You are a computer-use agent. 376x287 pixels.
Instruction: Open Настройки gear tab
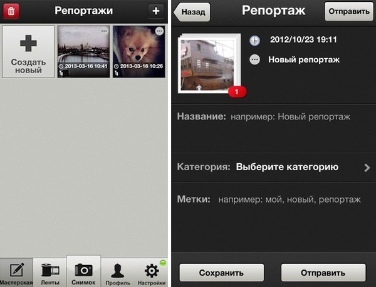coord(152,273)
